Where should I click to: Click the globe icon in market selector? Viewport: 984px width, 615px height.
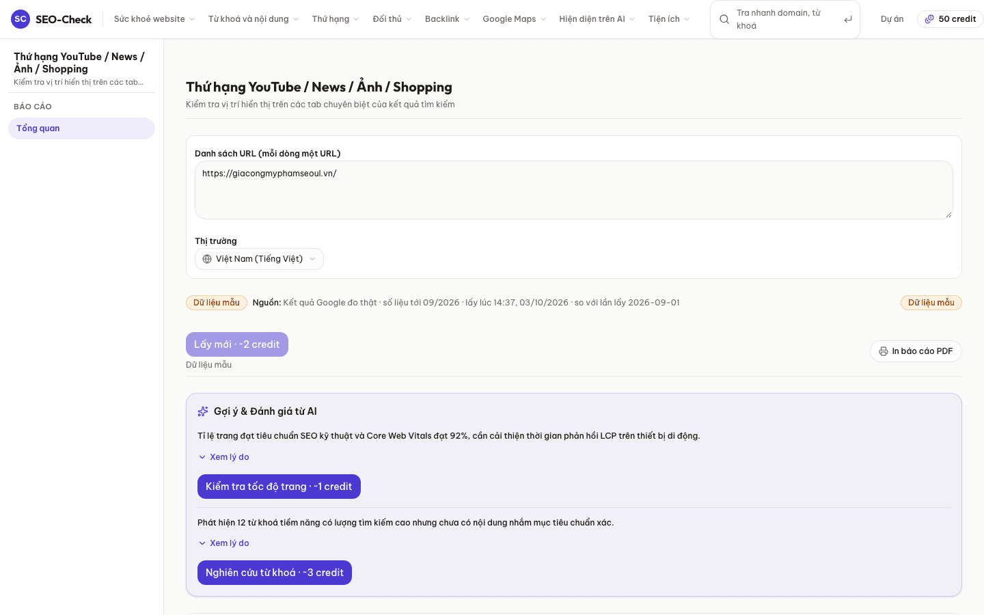click(207, 259)
